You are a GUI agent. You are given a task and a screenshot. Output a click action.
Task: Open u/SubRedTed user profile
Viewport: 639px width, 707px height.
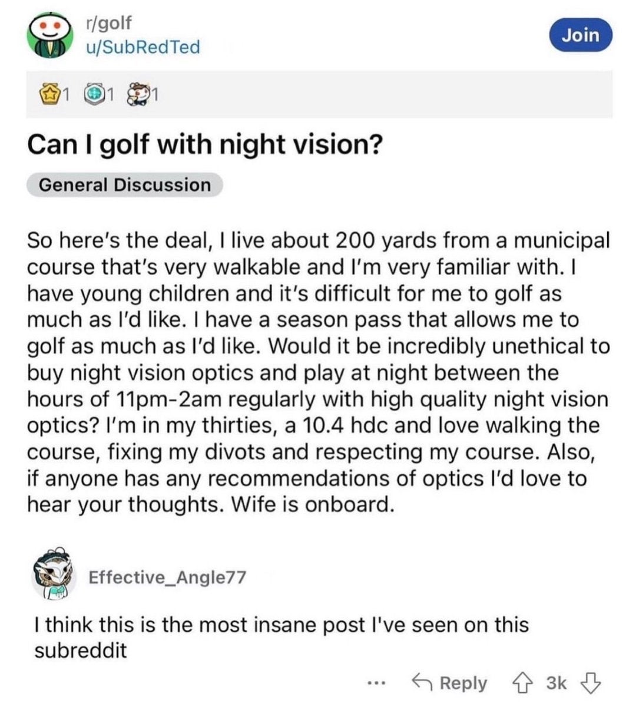click(142, 47)
